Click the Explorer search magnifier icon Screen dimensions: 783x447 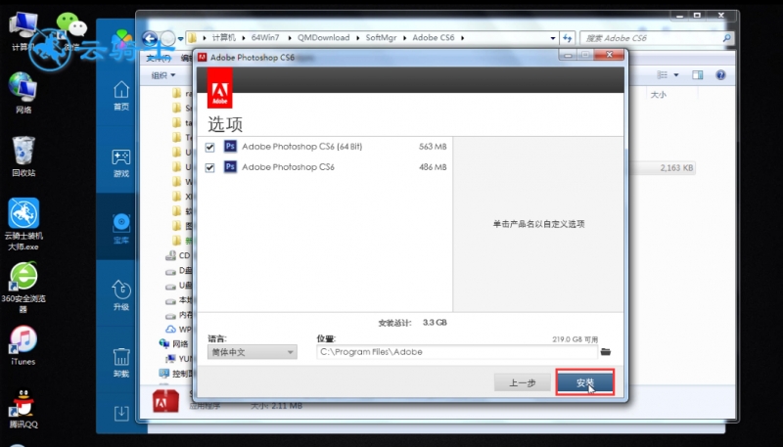(x=726, y=38)
